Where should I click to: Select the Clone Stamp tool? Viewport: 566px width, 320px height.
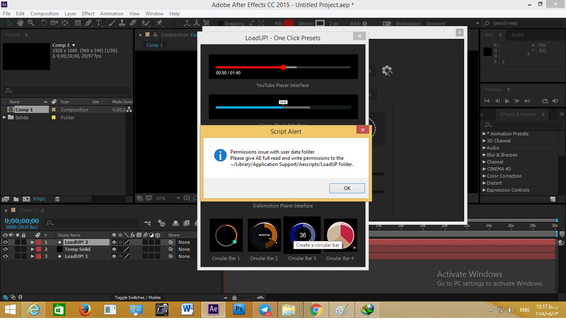click(123, 23)
